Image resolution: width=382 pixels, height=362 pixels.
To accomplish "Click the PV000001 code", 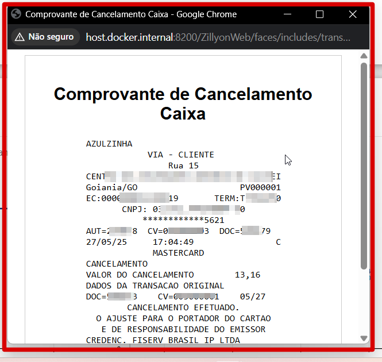I will tap(260, 187).
